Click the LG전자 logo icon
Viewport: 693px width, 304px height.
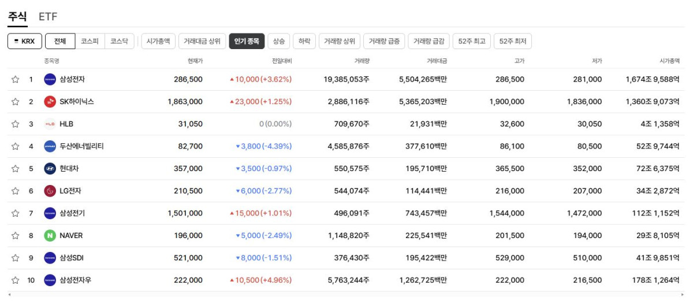(50, 191)
